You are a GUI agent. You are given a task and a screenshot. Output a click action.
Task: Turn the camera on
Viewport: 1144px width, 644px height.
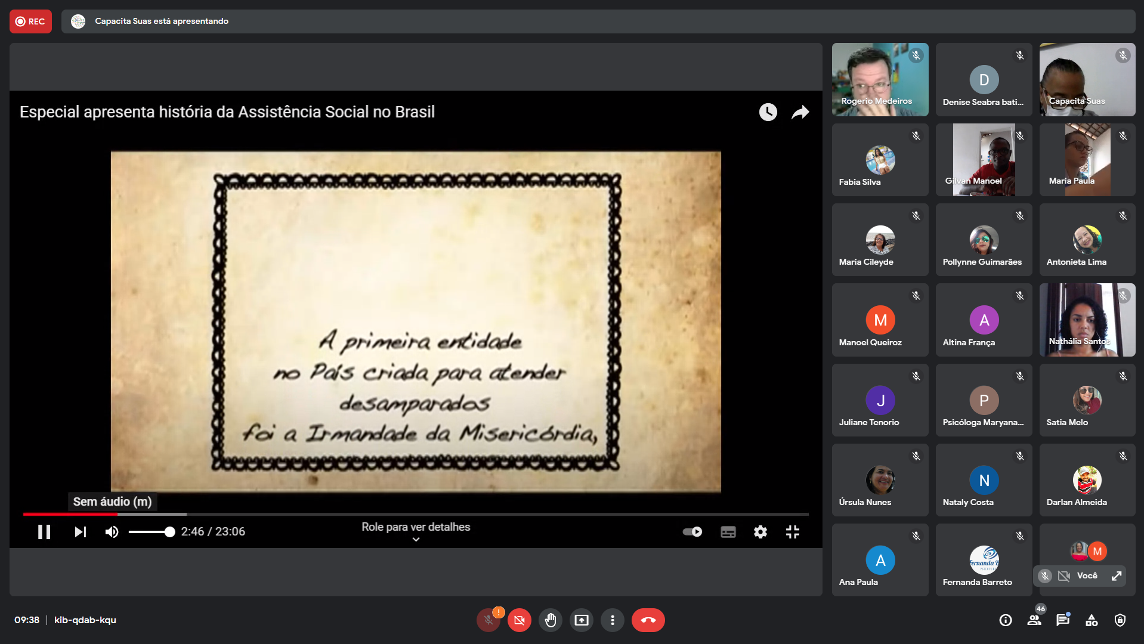click(520, 620)
